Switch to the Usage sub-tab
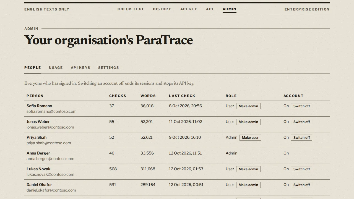The height and width of the screenshot is (199, 354). click(x=56, y=68)
